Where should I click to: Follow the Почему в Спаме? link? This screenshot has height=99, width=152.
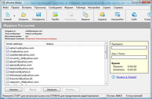126,77
